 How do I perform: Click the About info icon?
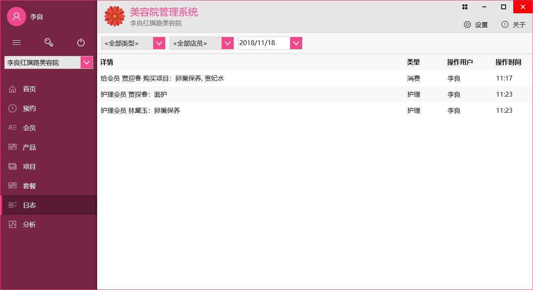(505, 25)
